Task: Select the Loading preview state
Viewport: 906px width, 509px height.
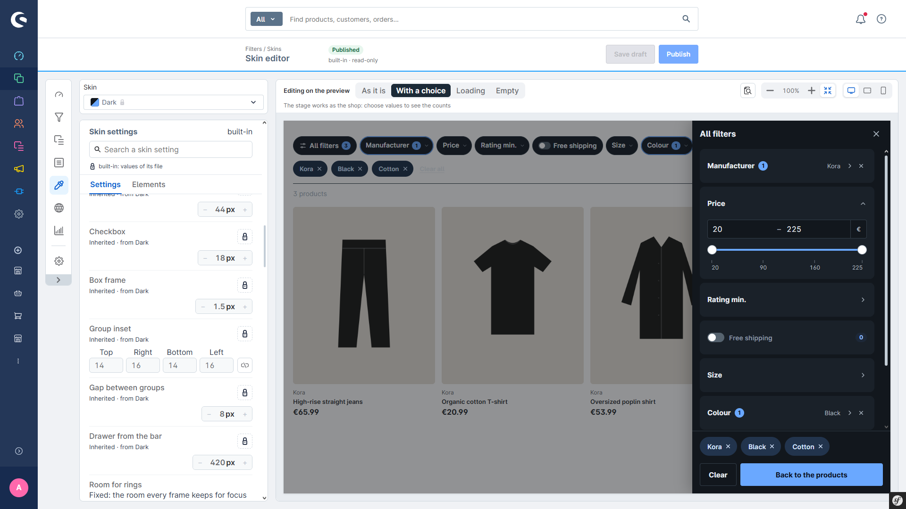Action: click(470, 90)
